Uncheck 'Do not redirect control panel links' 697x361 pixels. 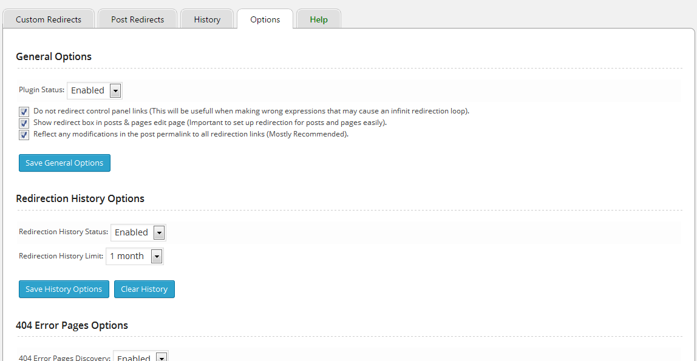pos(24,112)
